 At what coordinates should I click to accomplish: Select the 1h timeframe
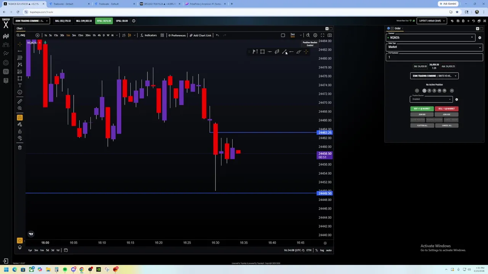point(94,35)
